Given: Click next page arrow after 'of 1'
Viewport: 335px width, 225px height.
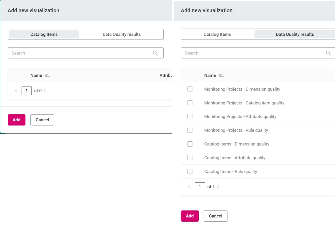Looking at the screenshot, I should click(x=218, y=187).
